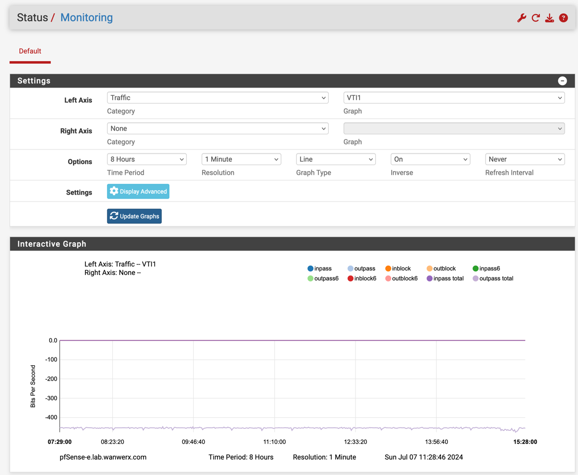Click the VTI1 graph selection field

pyautogui.click(x=453, y=98)
